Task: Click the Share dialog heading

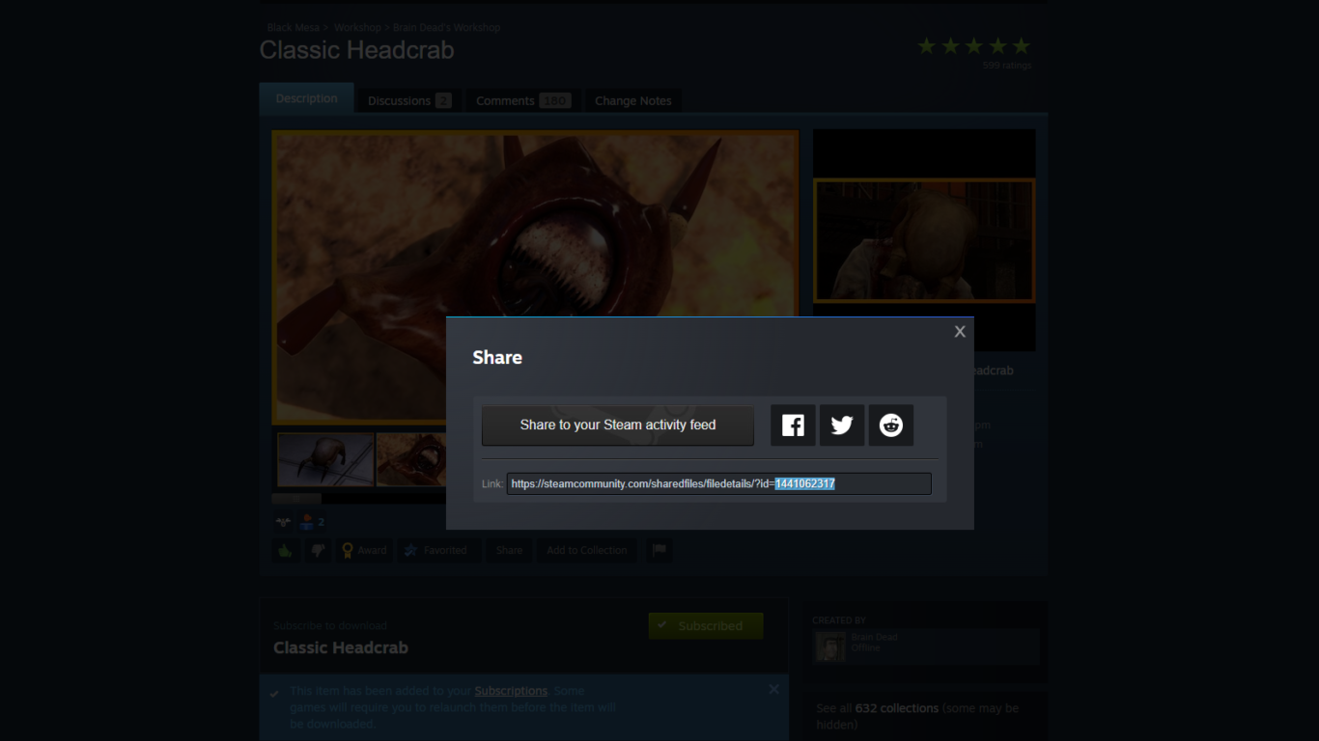Action: (x=497, y=357)
